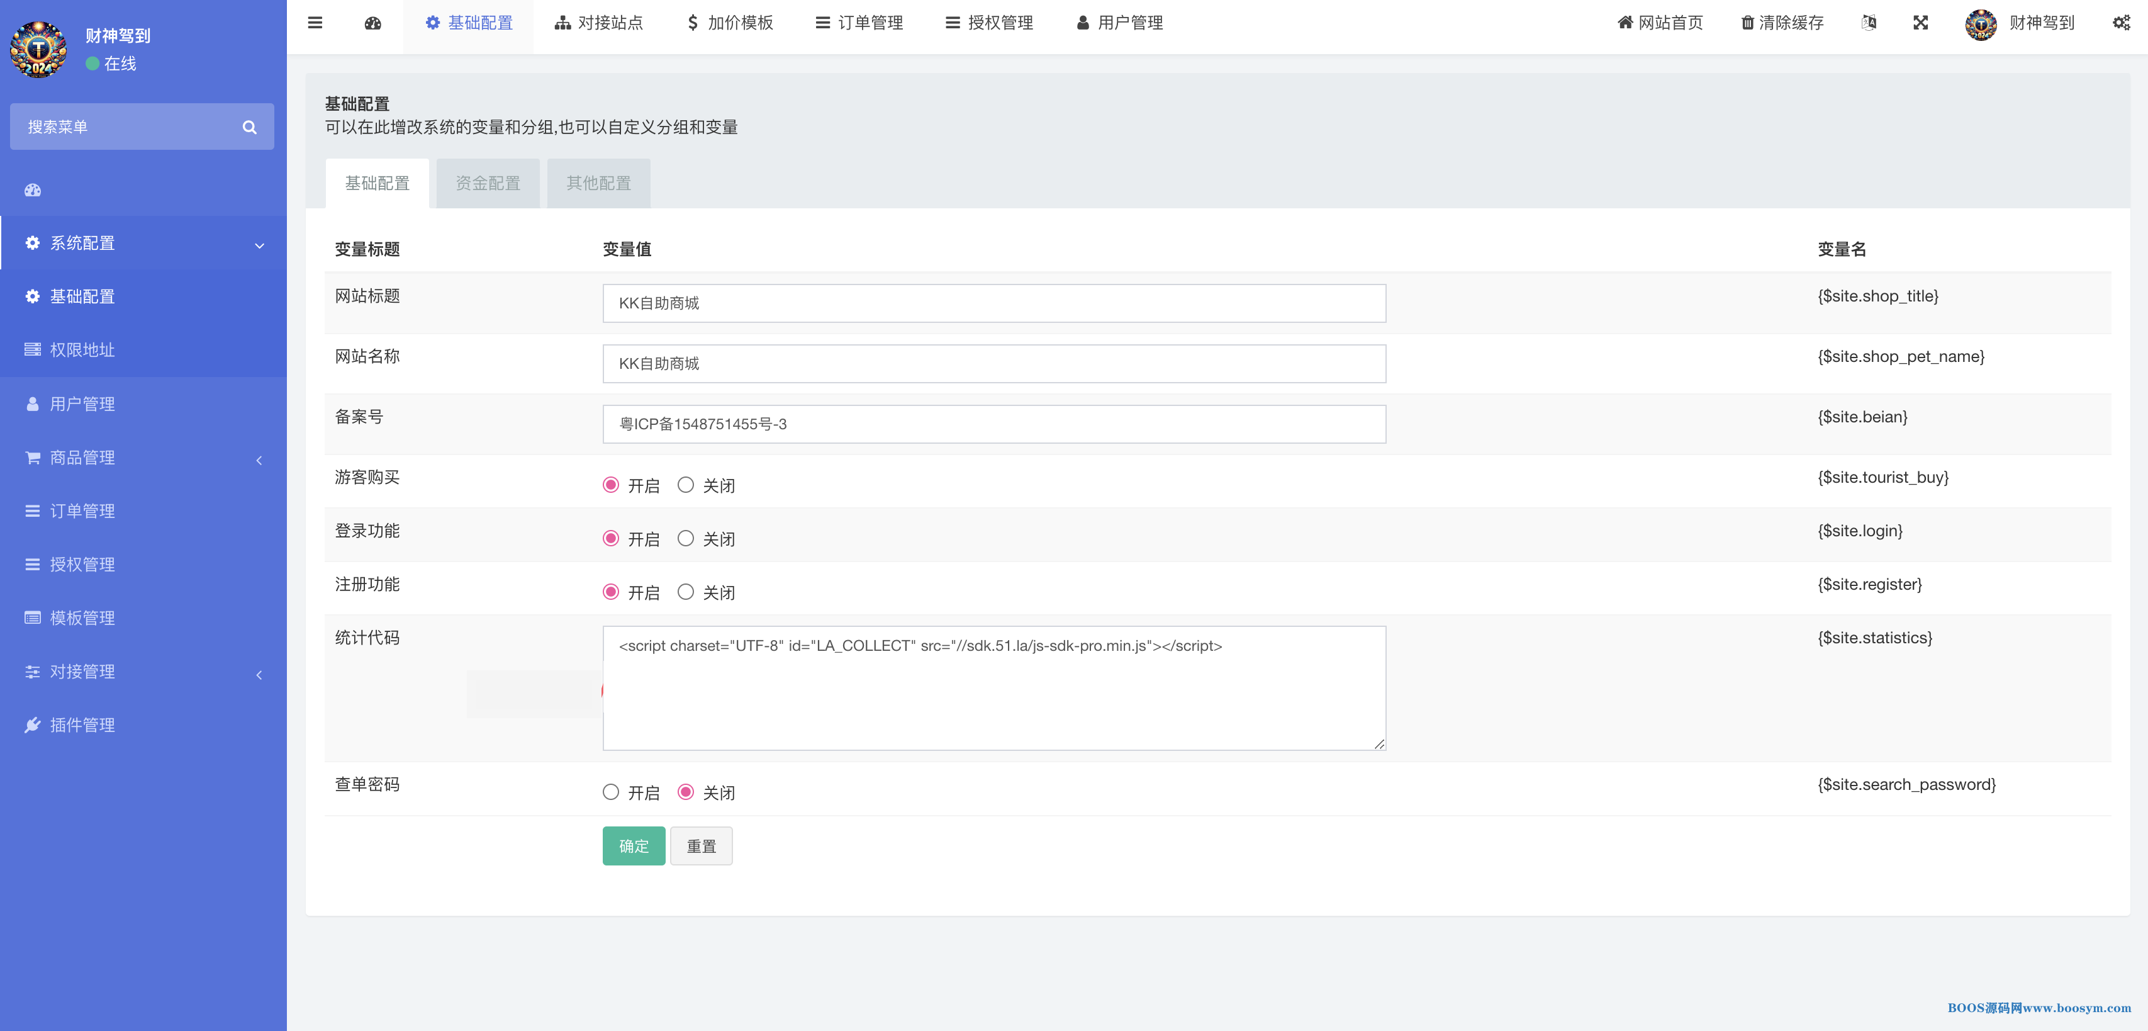The image size is (2148, 1031).
Task: Select 关闭 for 注册功能
Action: click(x=685, y=592)
